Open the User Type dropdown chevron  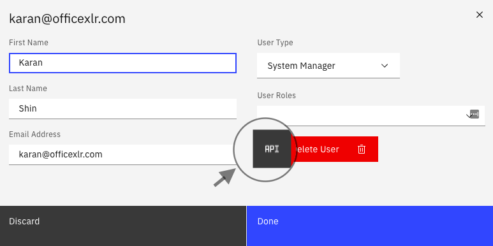385,66
